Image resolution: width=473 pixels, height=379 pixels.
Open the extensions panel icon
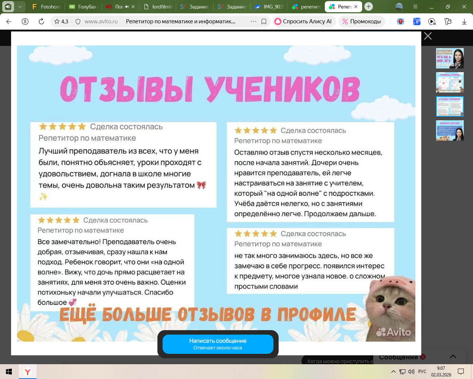tap(448, 21)
